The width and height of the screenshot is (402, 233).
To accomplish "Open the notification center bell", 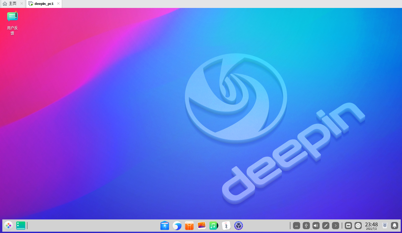I will [x=394, y=226].
